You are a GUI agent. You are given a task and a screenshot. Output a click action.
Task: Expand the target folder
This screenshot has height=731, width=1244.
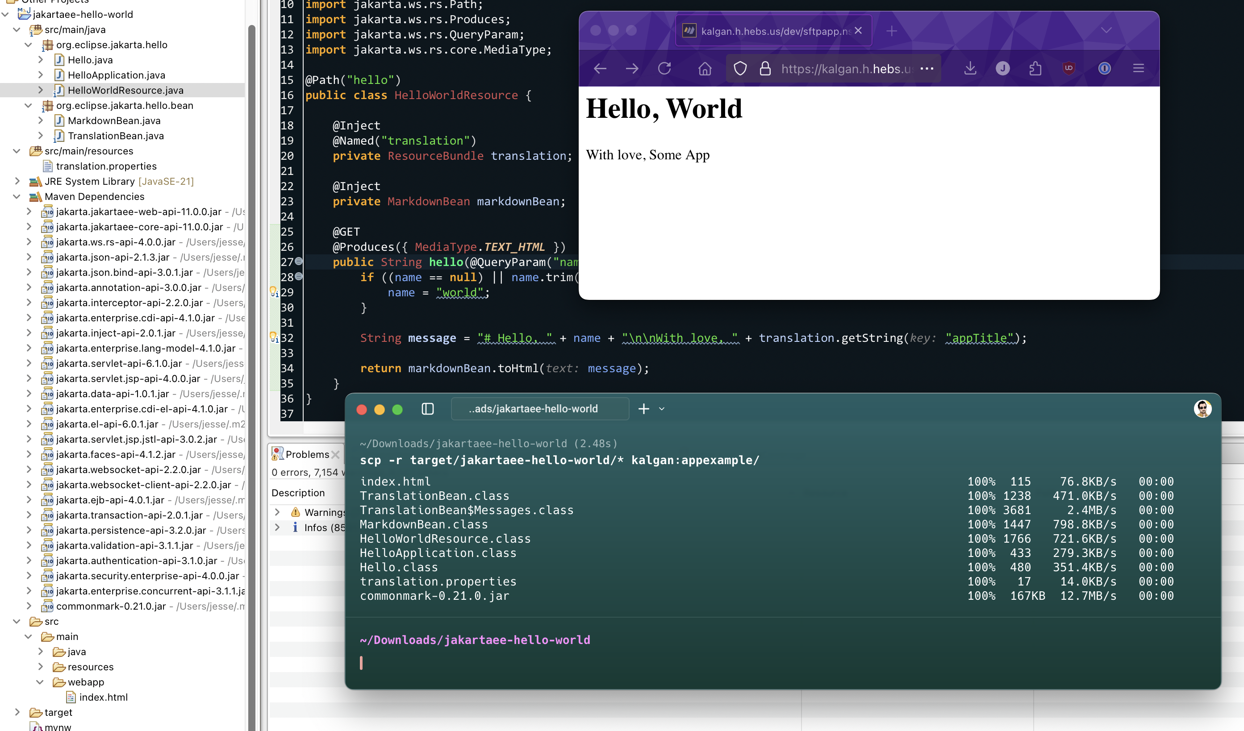point(17,712)
